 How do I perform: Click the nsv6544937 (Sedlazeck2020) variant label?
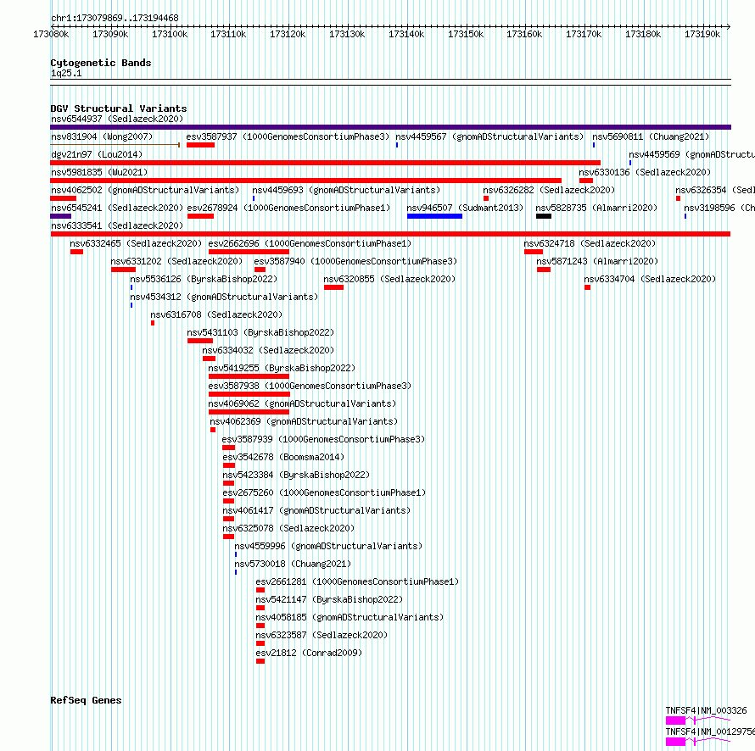117,119
